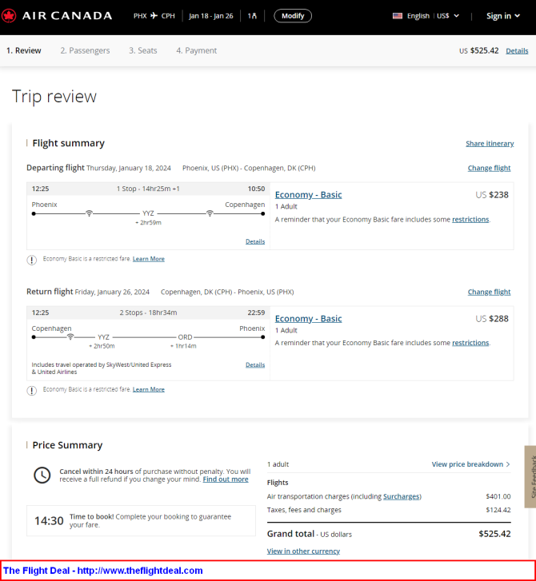Click the warning icon under the return flight
The image size is (536, 581).
32,391
